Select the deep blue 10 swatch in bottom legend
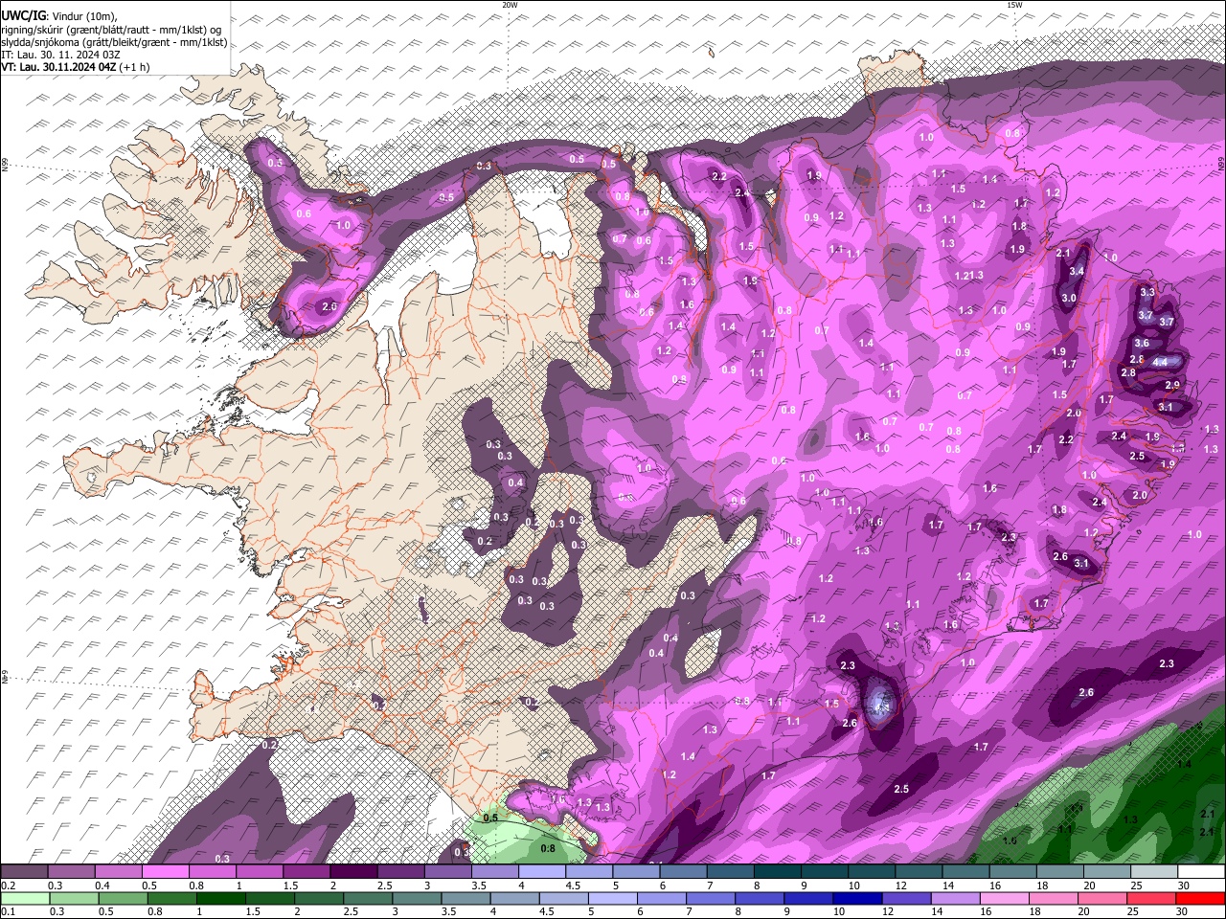Image resolution: width=1226 pixels, height=919 pixels. (856, 899)
